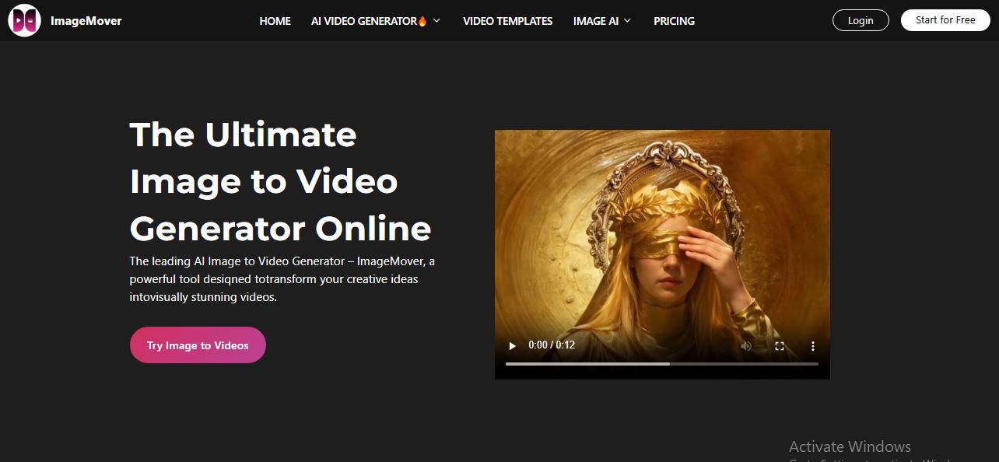Click the ImageMover logo icon
999x462 pixels.
point(24,21)
